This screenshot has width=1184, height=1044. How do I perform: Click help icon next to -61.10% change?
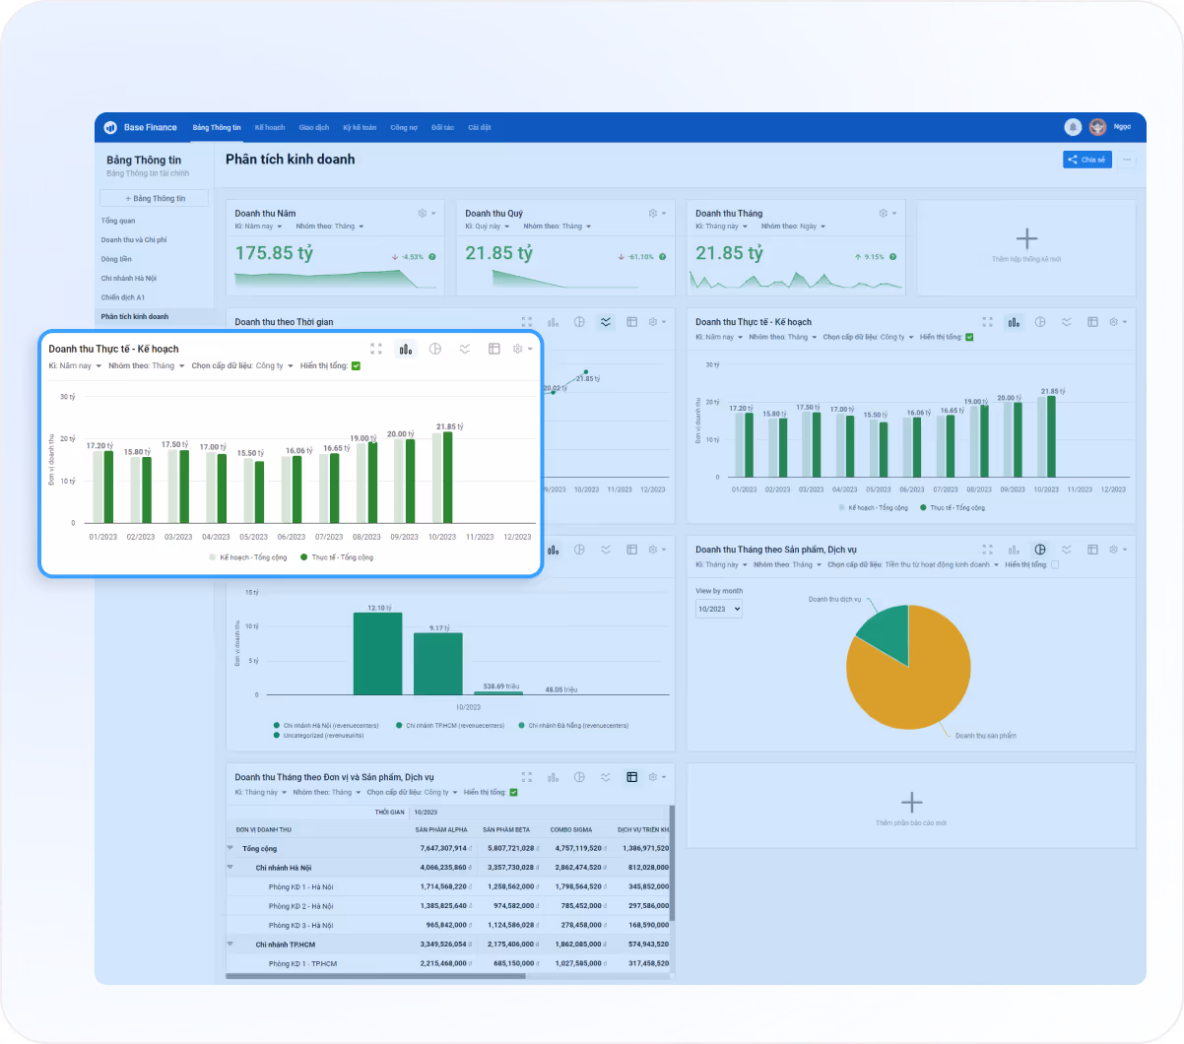tap(662, 257)
